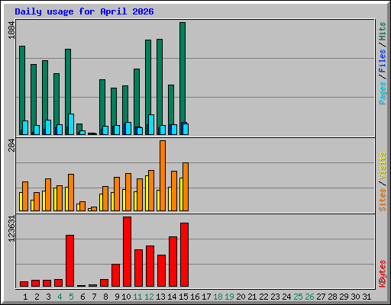Select the orange visits bar for day 15
The image size is (391, 305).
[186, 187]
